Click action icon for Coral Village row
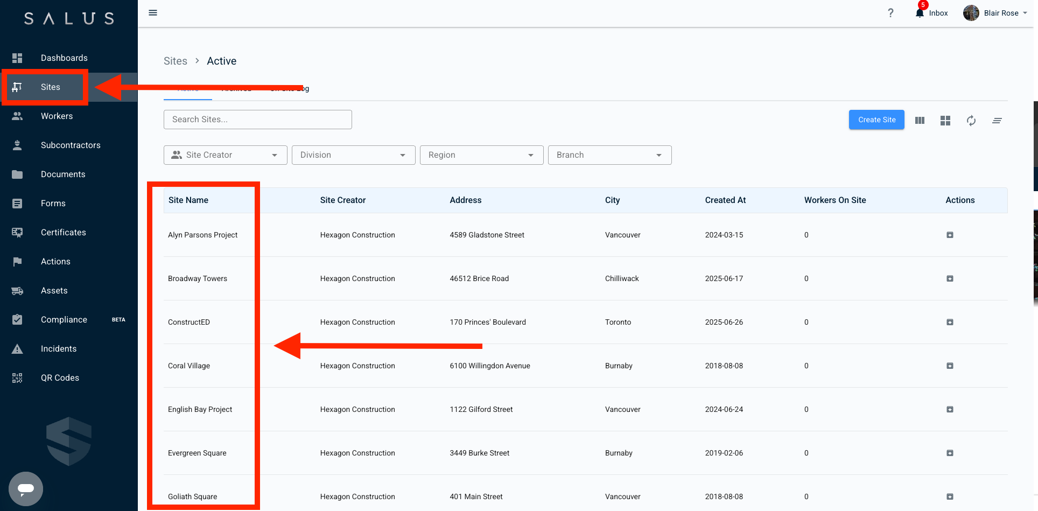1038x511 pixels. click(x=950, y=366)
